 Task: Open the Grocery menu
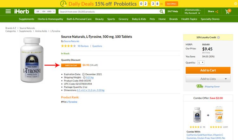[123, 19]
